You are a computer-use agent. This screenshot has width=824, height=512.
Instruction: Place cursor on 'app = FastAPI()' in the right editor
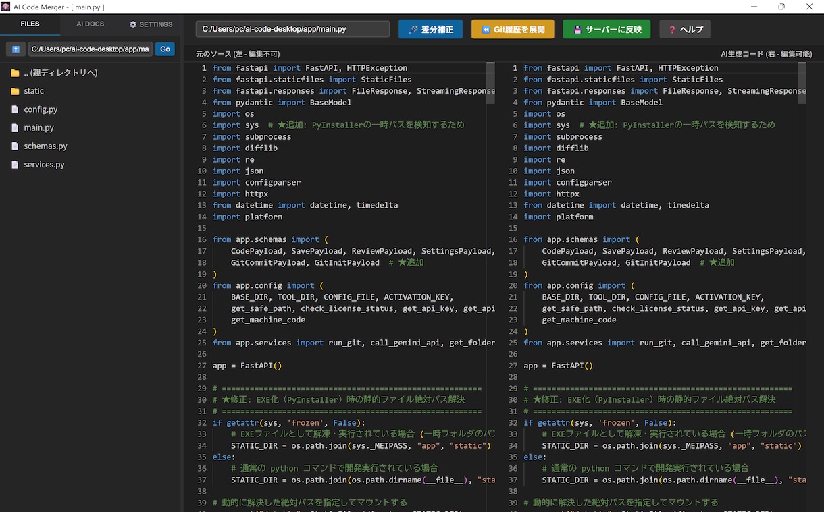559,366
